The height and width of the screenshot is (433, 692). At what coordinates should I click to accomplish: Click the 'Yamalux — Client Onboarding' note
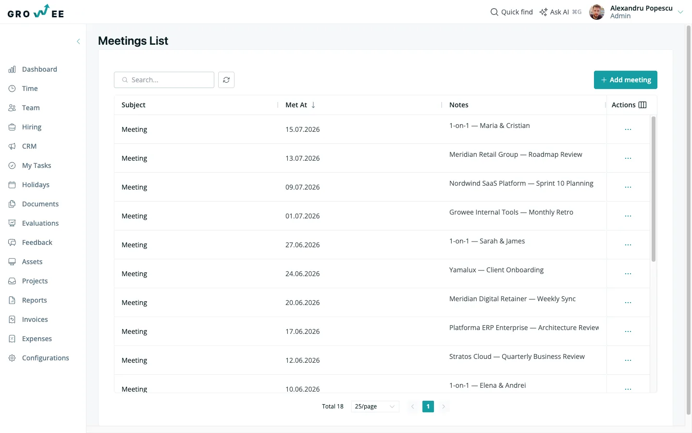click(496, 270)
